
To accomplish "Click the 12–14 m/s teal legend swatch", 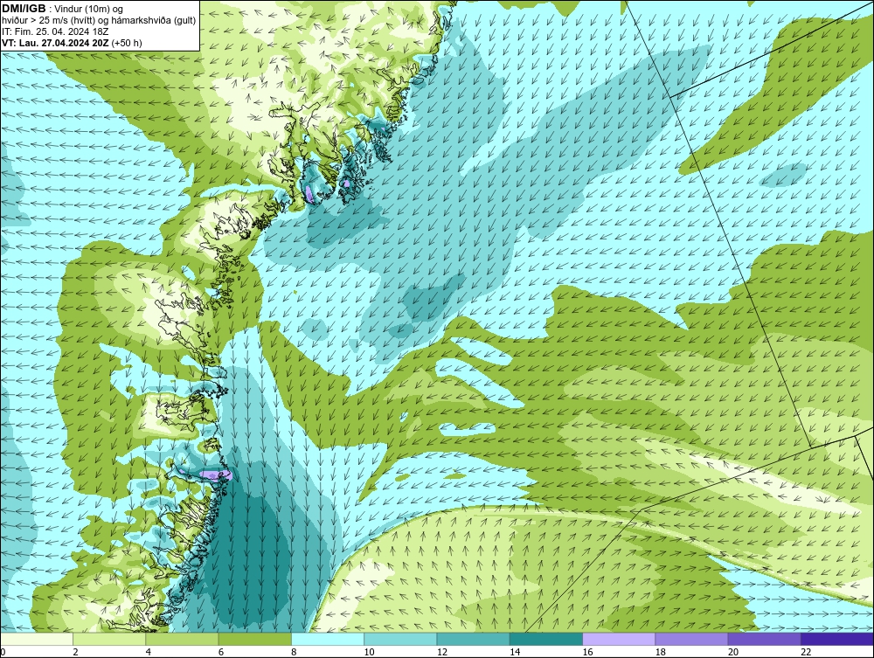I will pyautogui.click(x=473, y=639).
